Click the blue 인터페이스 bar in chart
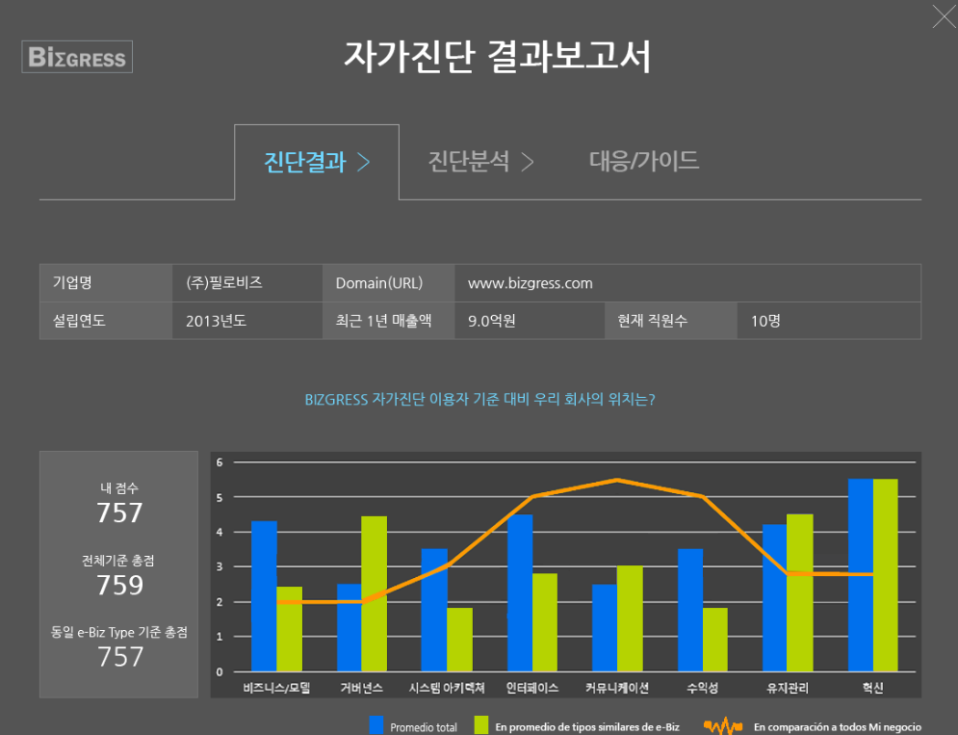This screenshot has height=735, width=958. point(520,592)
